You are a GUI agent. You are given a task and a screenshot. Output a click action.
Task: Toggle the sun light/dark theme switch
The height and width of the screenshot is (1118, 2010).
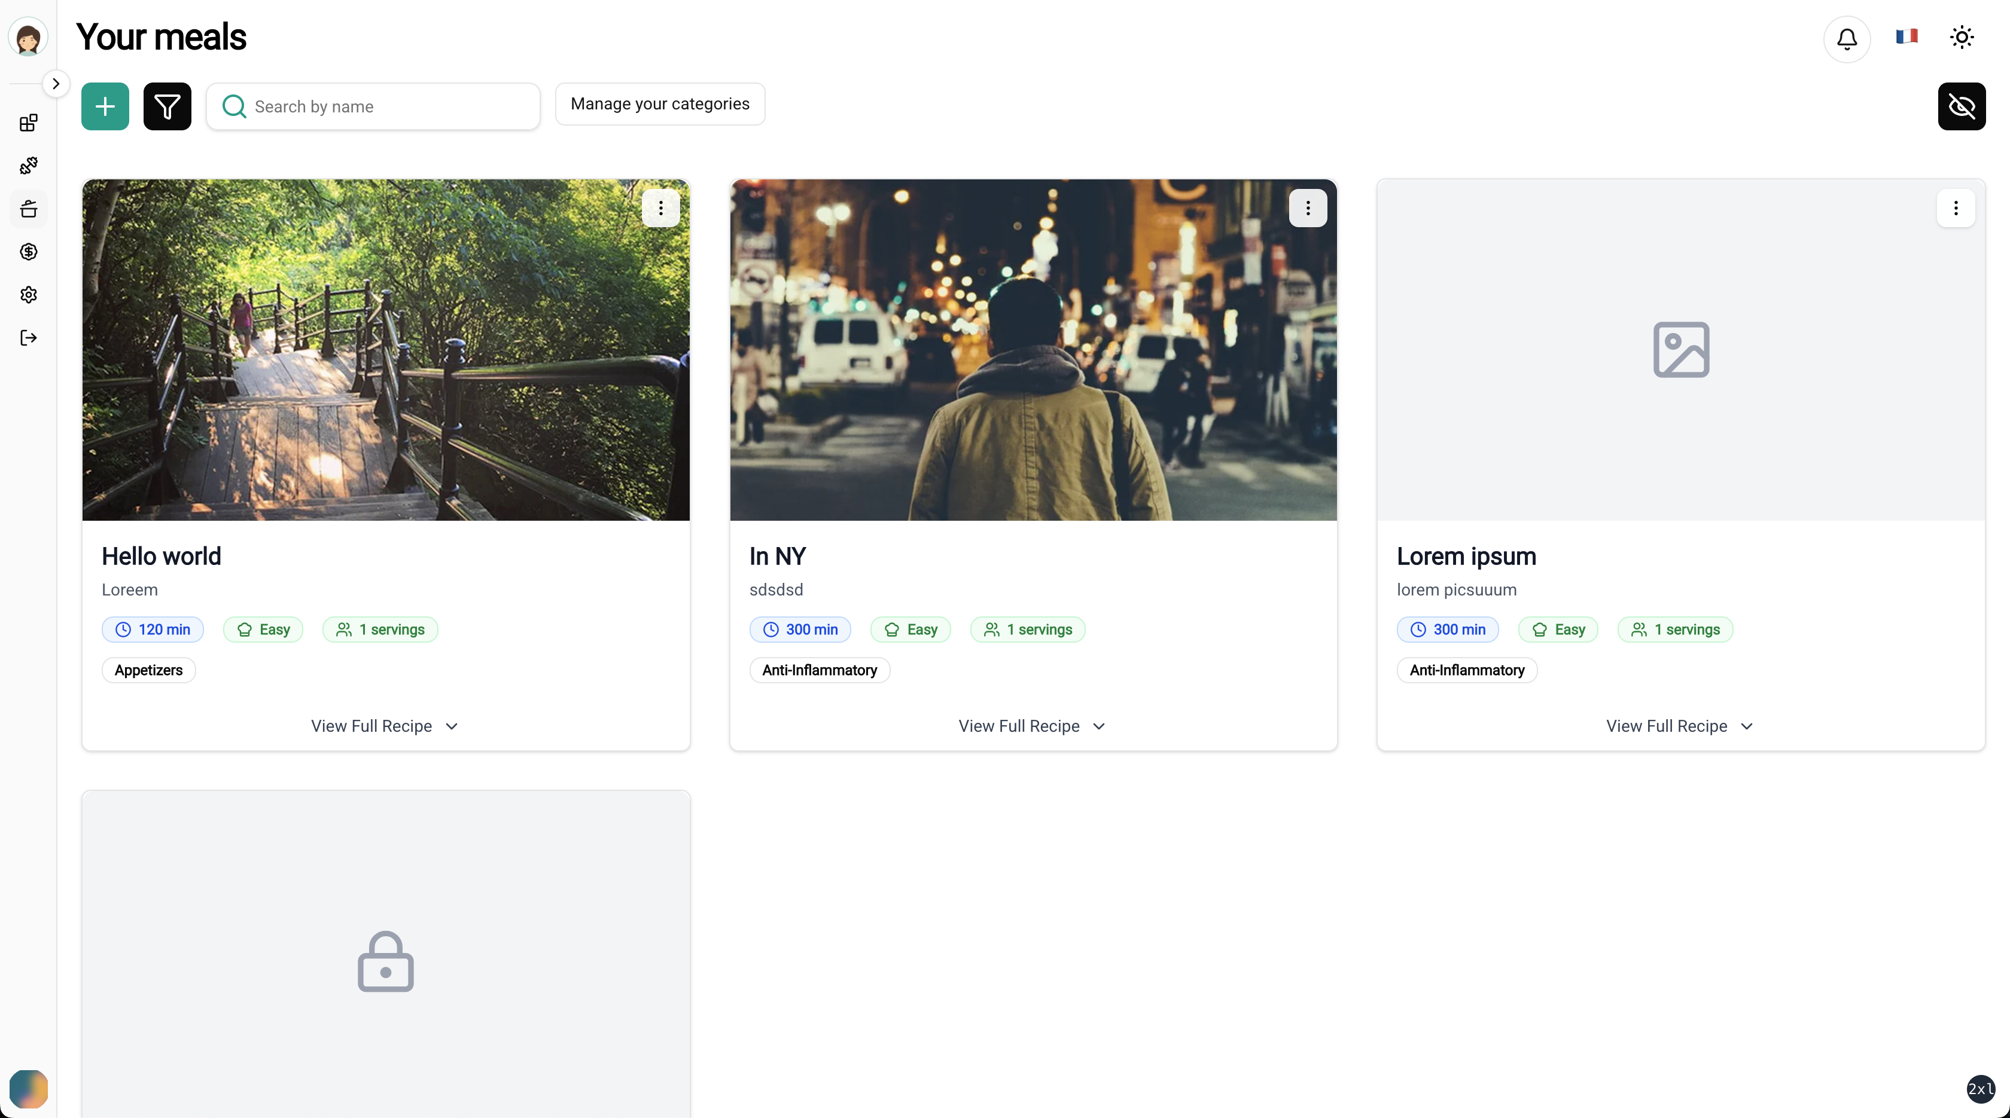tap(1962, 36)
